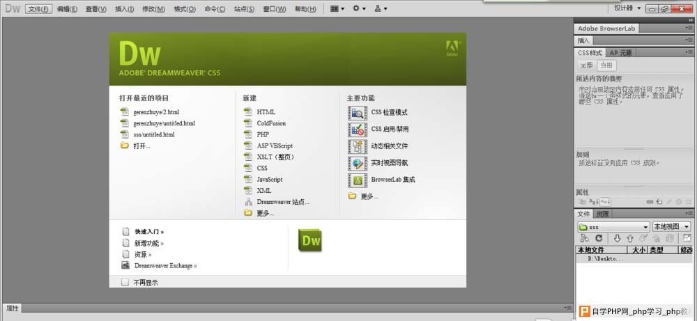
Task: Select the 全部 CSS view button
Action: coord(586,65)
